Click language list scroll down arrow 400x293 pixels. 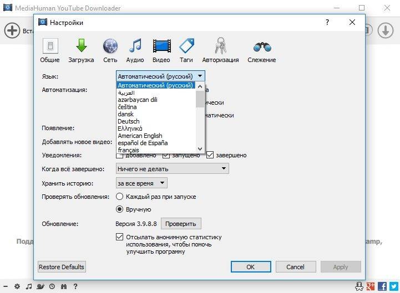(x=200, y=149)
